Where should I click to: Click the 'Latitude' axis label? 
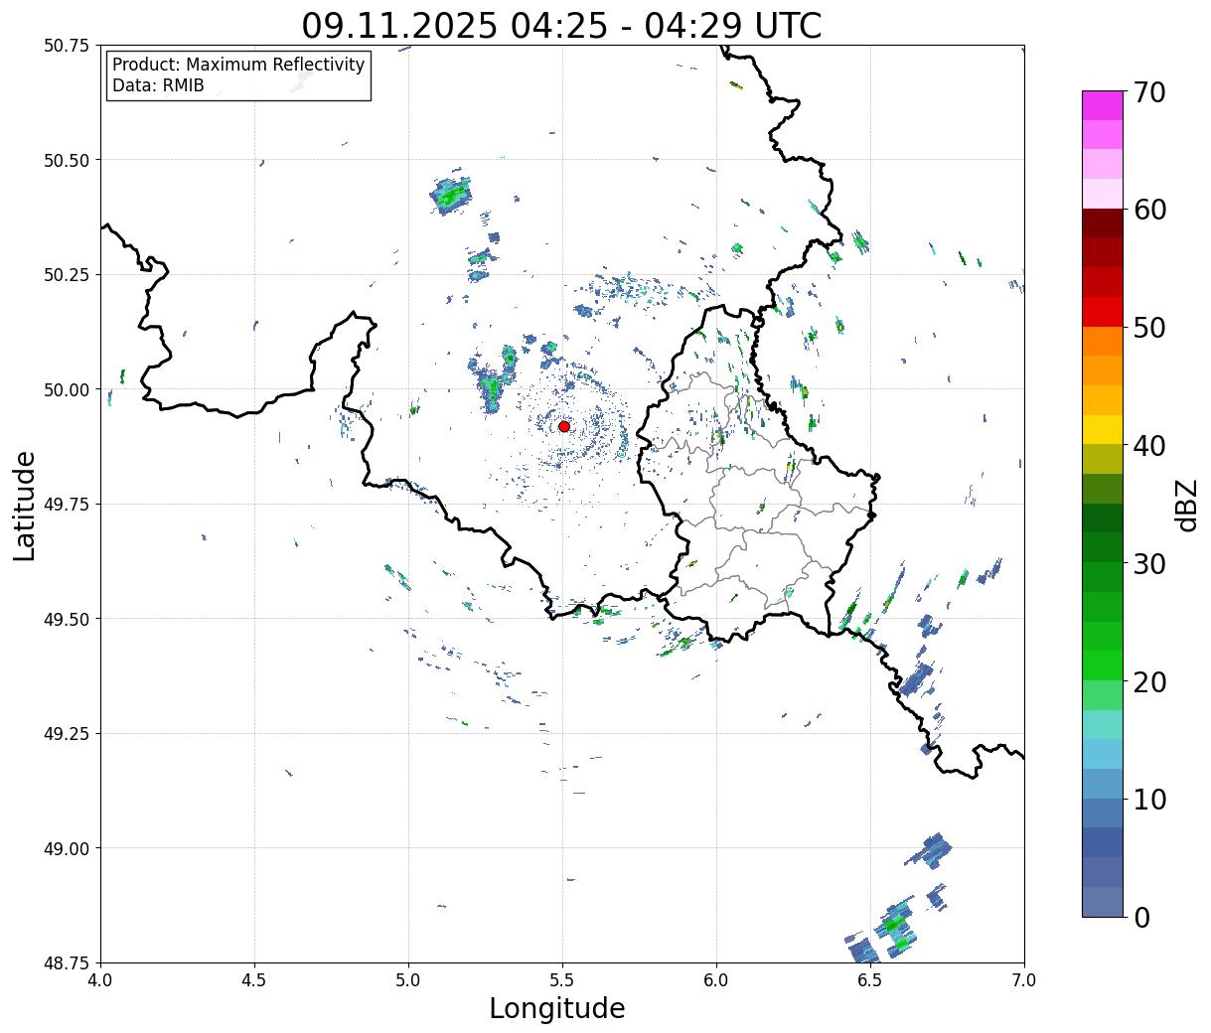pyautogui.click(x=25, y=505)
